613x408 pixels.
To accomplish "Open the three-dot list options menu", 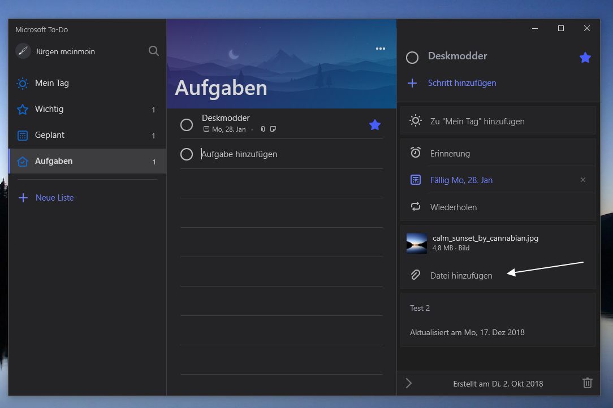I will coord(381,49).
